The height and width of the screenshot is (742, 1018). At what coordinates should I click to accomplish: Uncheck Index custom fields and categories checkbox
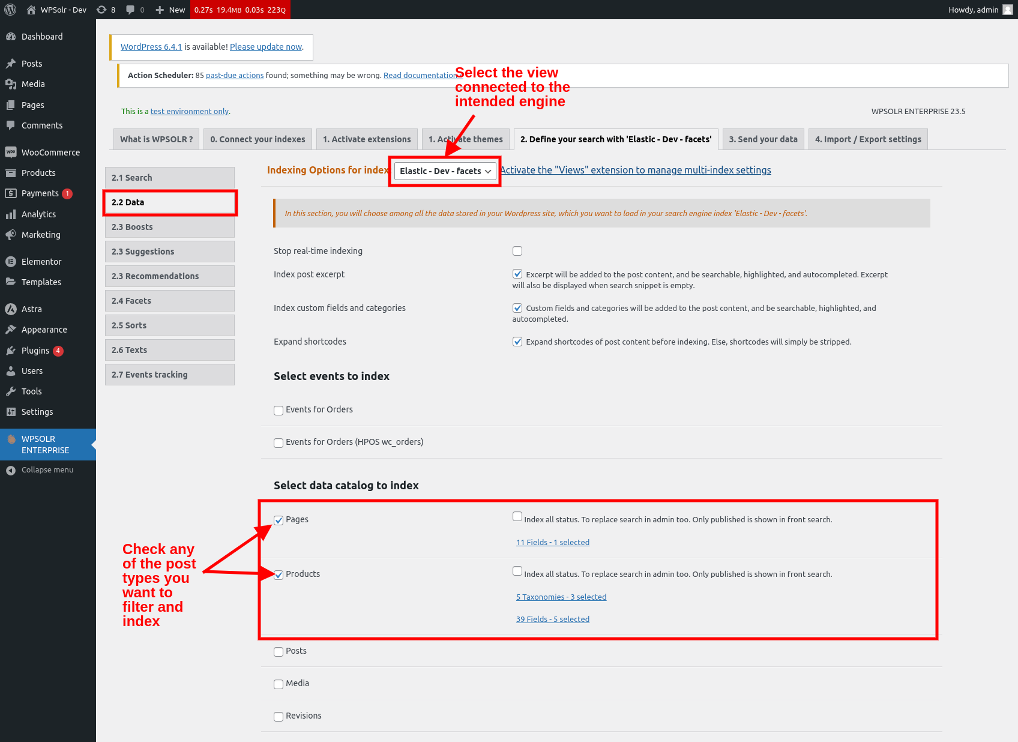(517, 308)
